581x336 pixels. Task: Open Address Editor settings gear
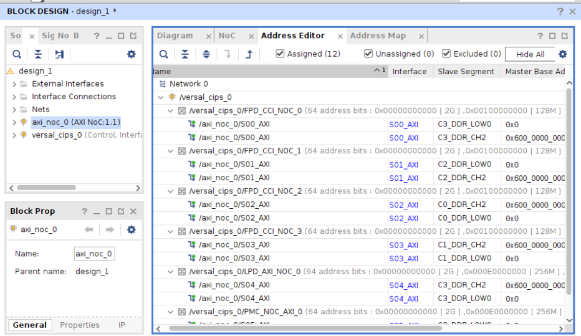pos(563,54)
